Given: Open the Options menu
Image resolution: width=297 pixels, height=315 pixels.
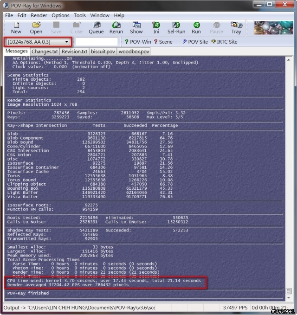Looking at the screenshot, I should pos(60,15).
